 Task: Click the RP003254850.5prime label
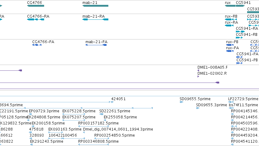pos(114,135)
